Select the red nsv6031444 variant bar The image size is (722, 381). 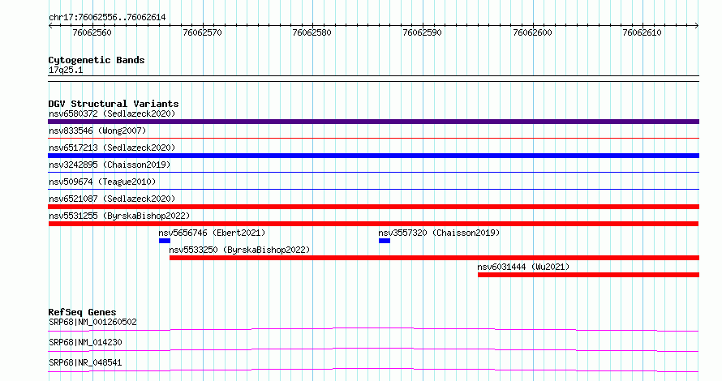[588, 275]
